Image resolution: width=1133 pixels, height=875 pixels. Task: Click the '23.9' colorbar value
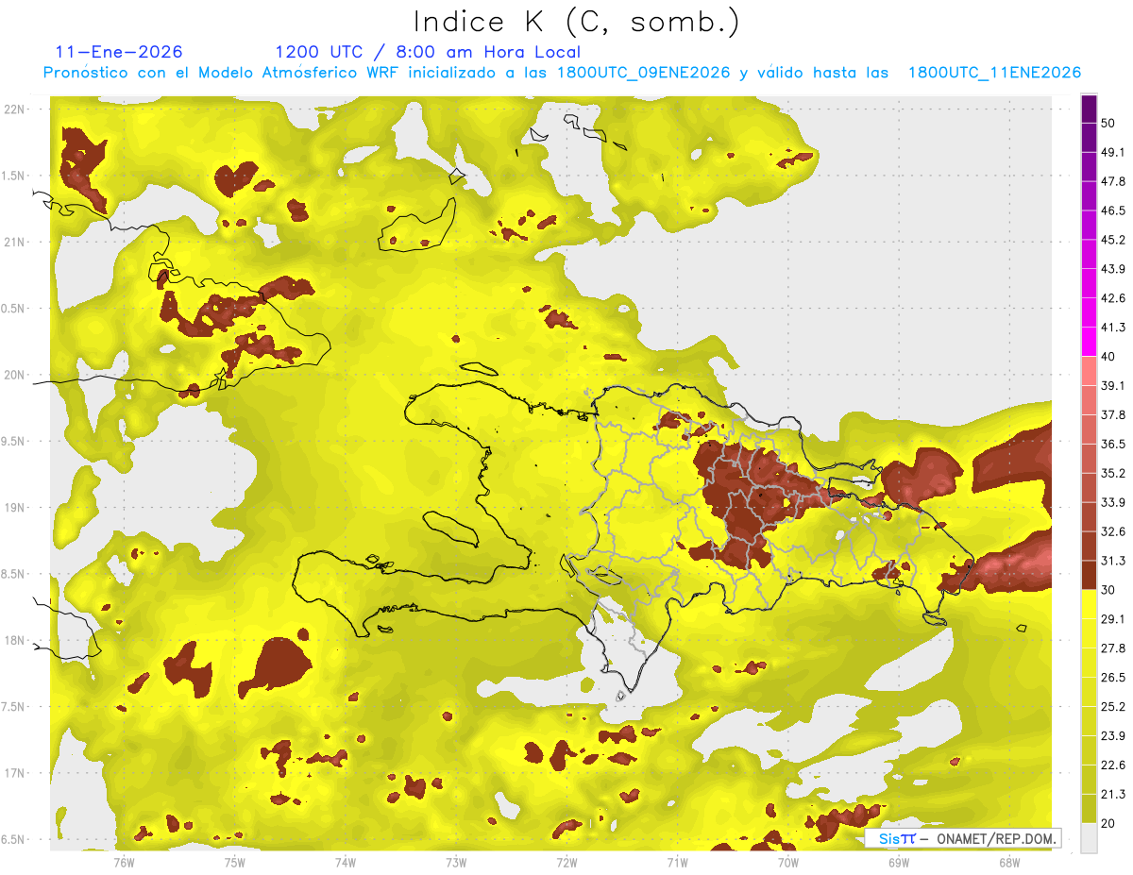1114,735
